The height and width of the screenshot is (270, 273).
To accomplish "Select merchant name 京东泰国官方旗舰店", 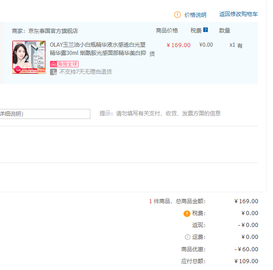I will coord(53,31).
